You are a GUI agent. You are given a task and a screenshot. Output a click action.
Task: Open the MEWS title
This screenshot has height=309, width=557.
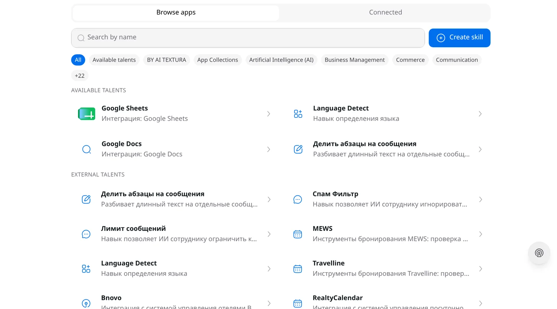tap(322, 228)
